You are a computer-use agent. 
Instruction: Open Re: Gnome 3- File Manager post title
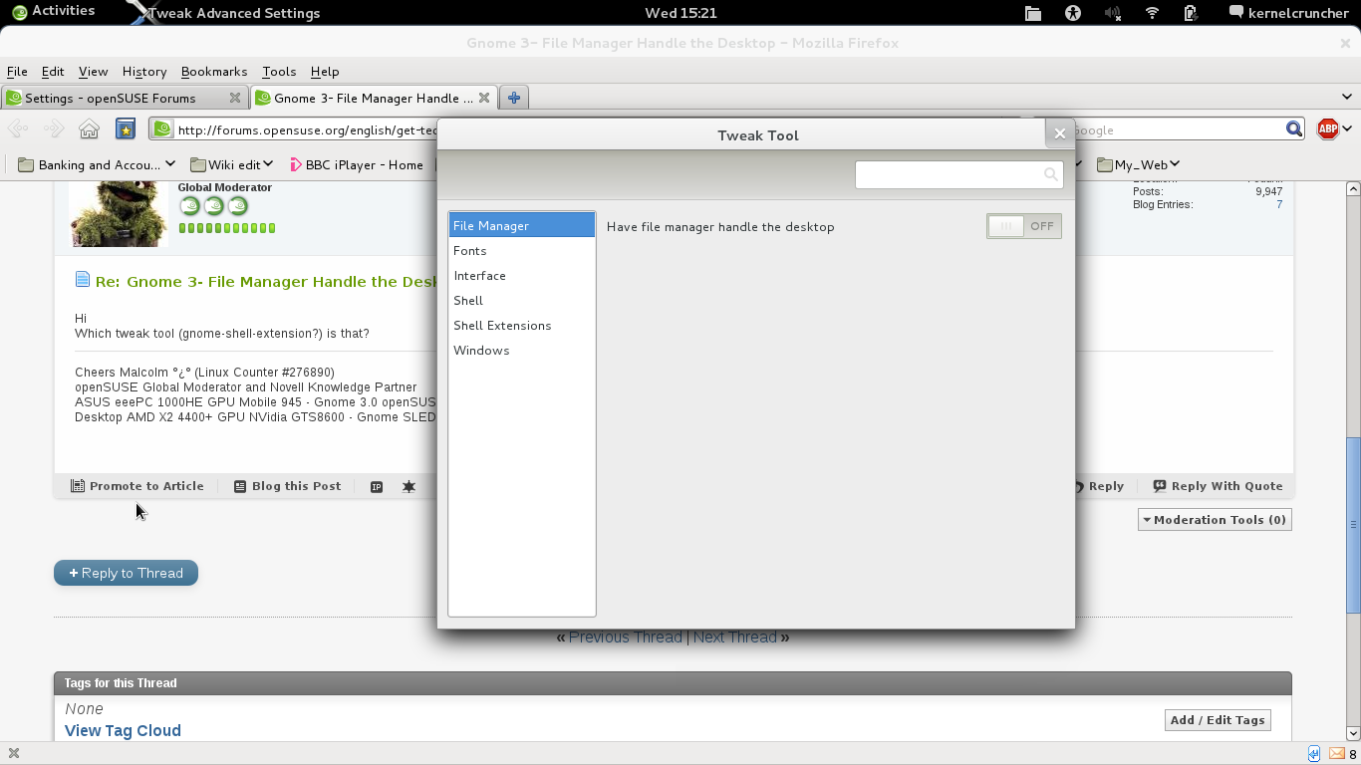point(266,281)
